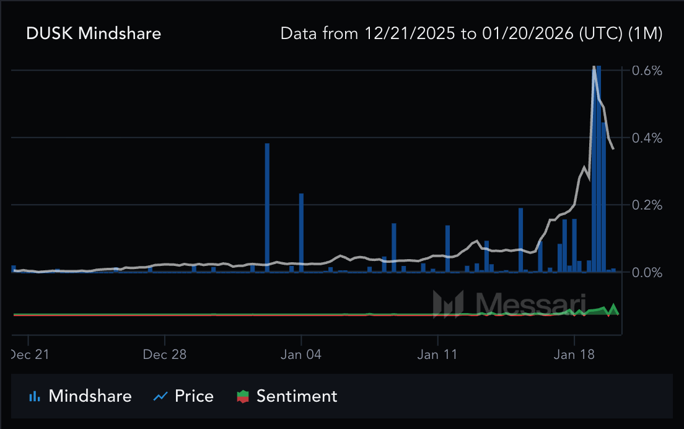The width and height of the screenshot is (684, 429).
Task: Click the DUSK Mindshare chart title
Action: click(94, 33)
